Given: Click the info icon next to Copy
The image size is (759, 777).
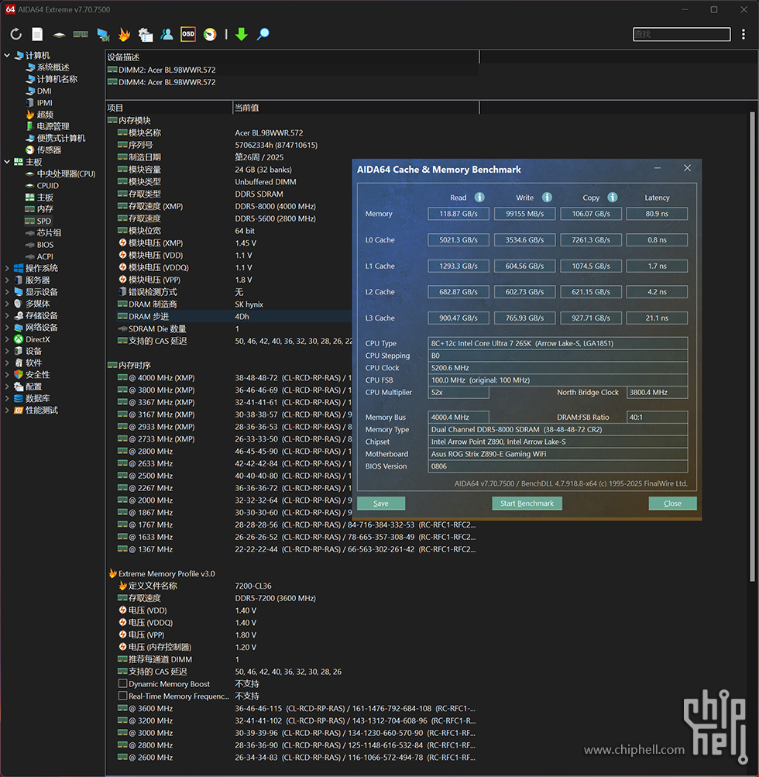Looking at the screenshot, I should tap(613, 198).
